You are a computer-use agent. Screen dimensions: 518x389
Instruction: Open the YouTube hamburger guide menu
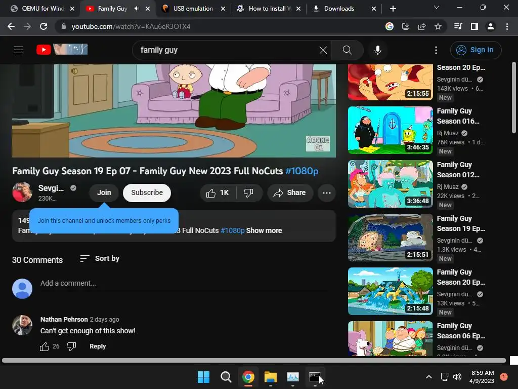18,50
